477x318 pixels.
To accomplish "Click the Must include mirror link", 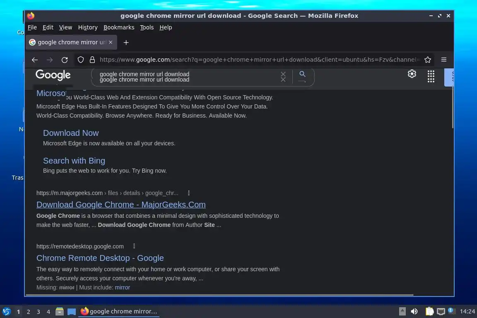I will click(x=122, y=287).
